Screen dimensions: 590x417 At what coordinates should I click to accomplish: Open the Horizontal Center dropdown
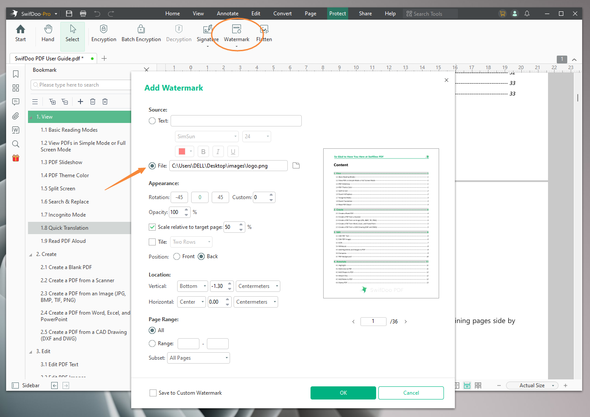[x=192, y=302]
